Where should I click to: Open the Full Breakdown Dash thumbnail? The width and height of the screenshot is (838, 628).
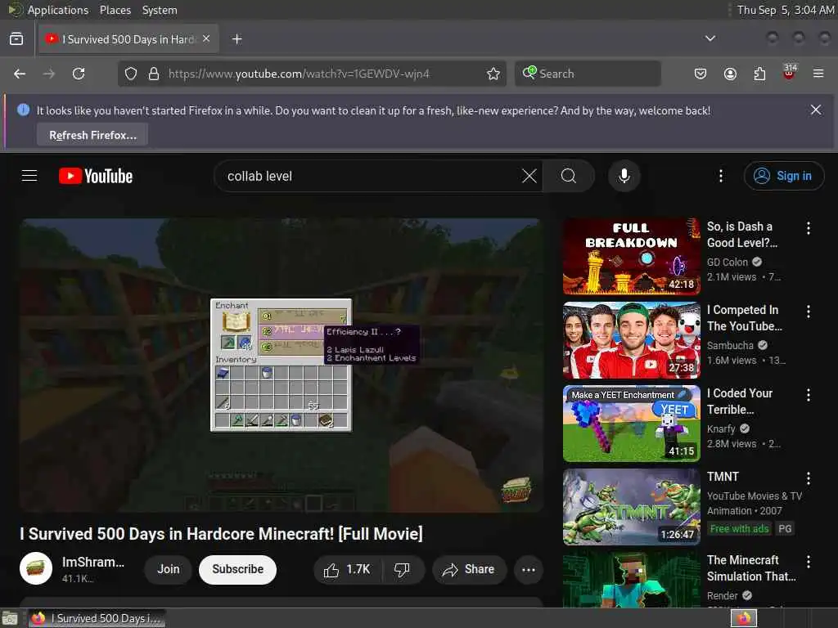(631, 256)
